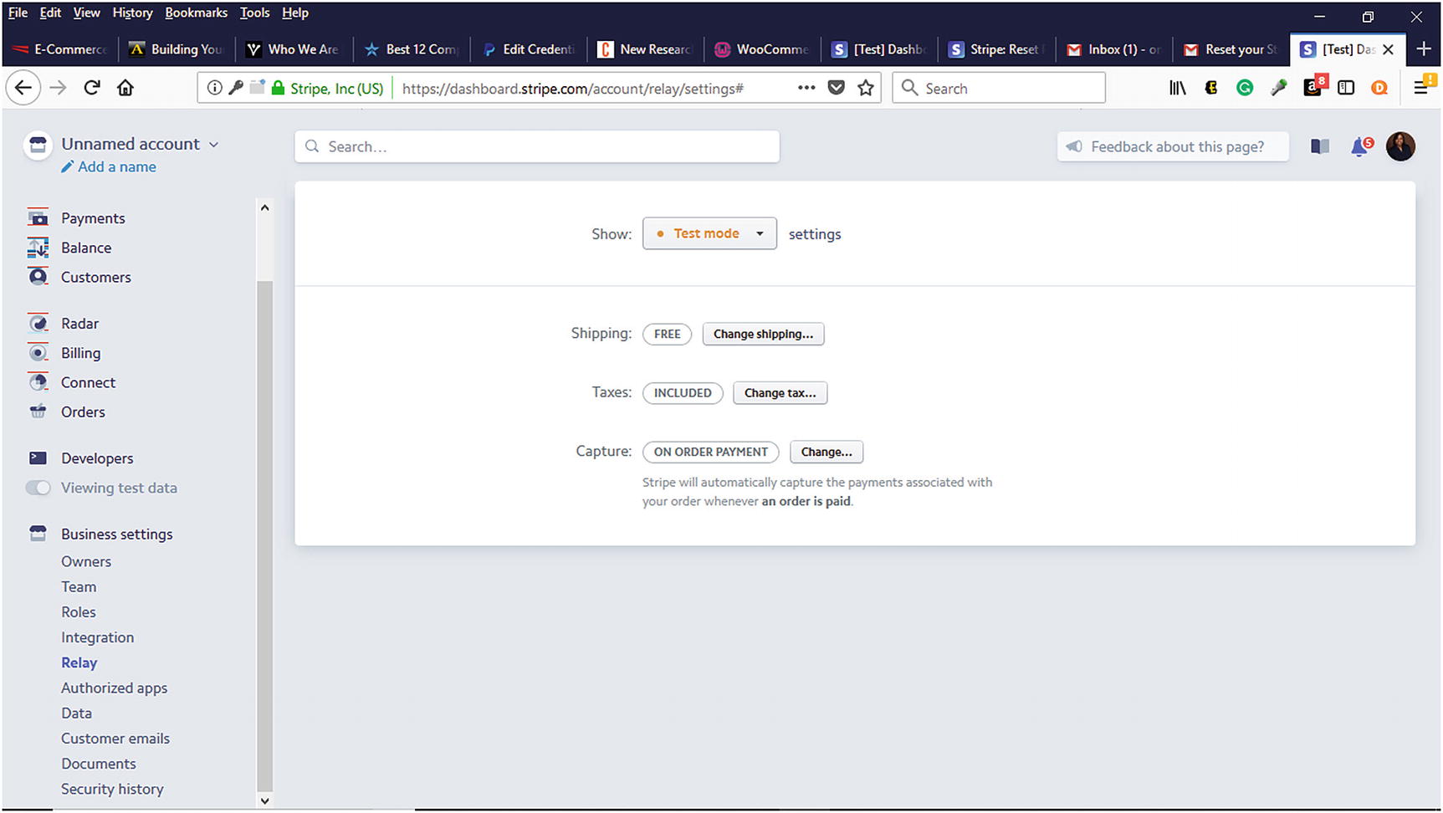Open the Authorized apps settings link
The height and width of the screenshot is (813, 1443).
(114, 688)
